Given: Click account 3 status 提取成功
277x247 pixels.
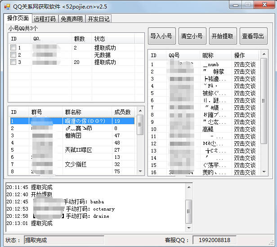Looking at the screenshot, I should point(105,62).
